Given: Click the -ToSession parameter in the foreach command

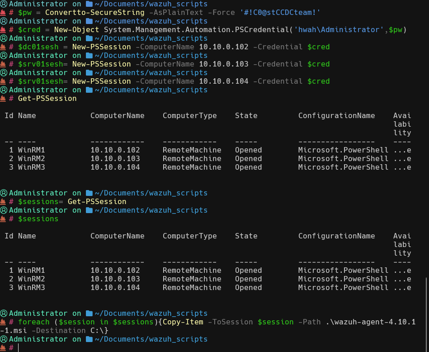Looking at the screenshot, I should coord(230,322).
